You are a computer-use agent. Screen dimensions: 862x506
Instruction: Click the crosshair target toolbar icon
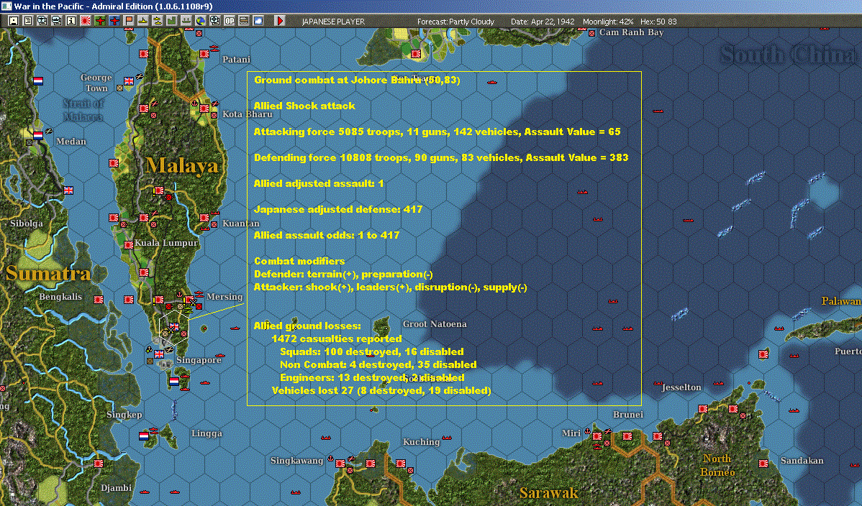click(215, 21)
